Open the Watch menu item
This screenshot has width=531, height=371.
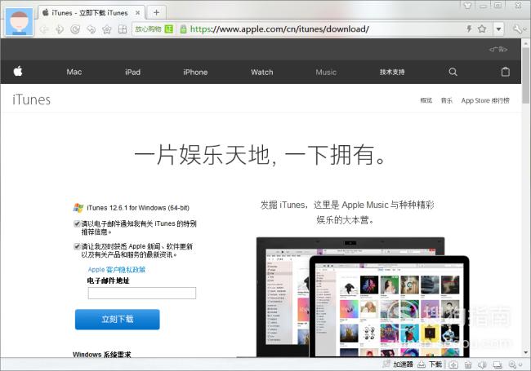point(262,72)
